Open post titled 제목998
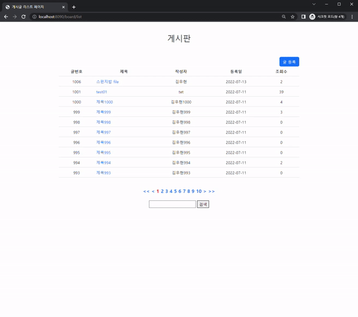The image size is (358, 317). point(103,122)
